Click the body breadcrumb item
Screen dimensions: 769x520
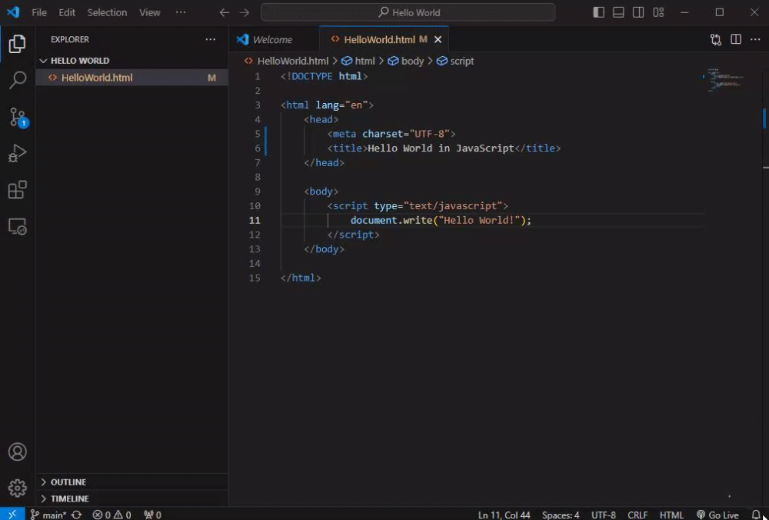tap(413, 61)
